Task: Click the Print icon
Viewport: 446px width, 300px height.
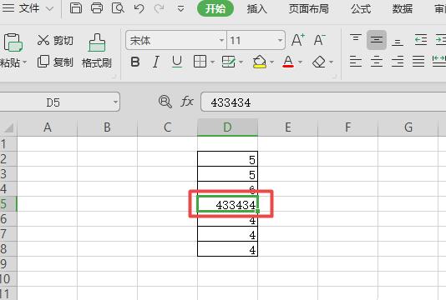Action: point(97,8)
